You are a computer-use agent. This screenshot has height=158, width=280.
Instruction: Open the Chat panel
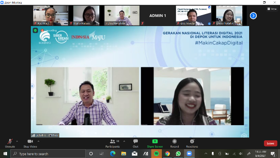pos(135,143)
